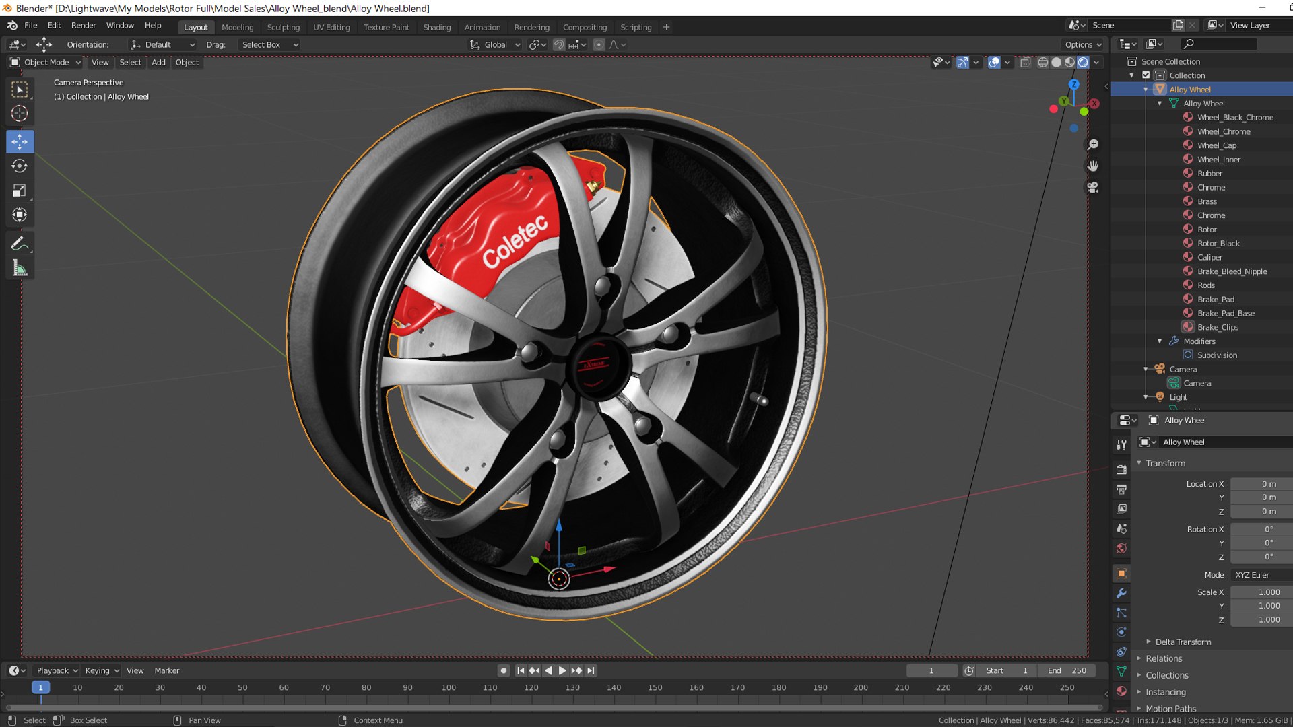Screen dimensions: 1293x727
Task: Click the current frame 1 field
Action: 931,670
